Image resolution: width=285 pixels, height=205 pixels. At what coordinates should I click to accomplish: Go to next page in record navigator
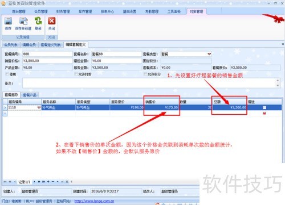point(39,182)
